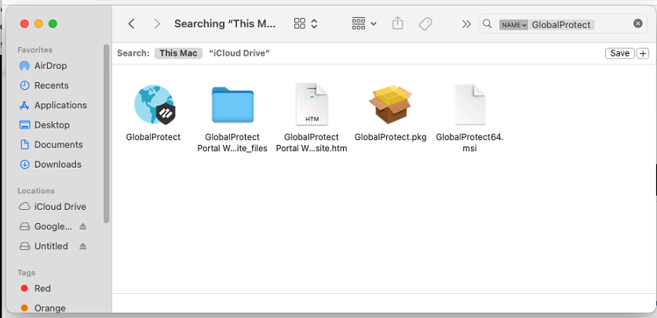Click the window title Searching This Mac

tap(225, 23)
